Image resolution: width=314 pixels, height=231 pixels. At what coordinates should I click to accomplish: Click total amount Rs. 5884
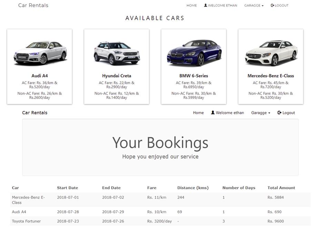click(x=276, y=198)
